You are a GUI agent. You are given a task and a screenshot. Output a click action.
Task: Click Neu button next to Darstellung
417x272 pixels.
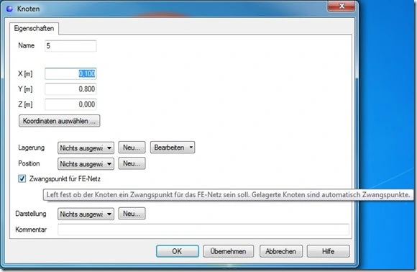132,214
